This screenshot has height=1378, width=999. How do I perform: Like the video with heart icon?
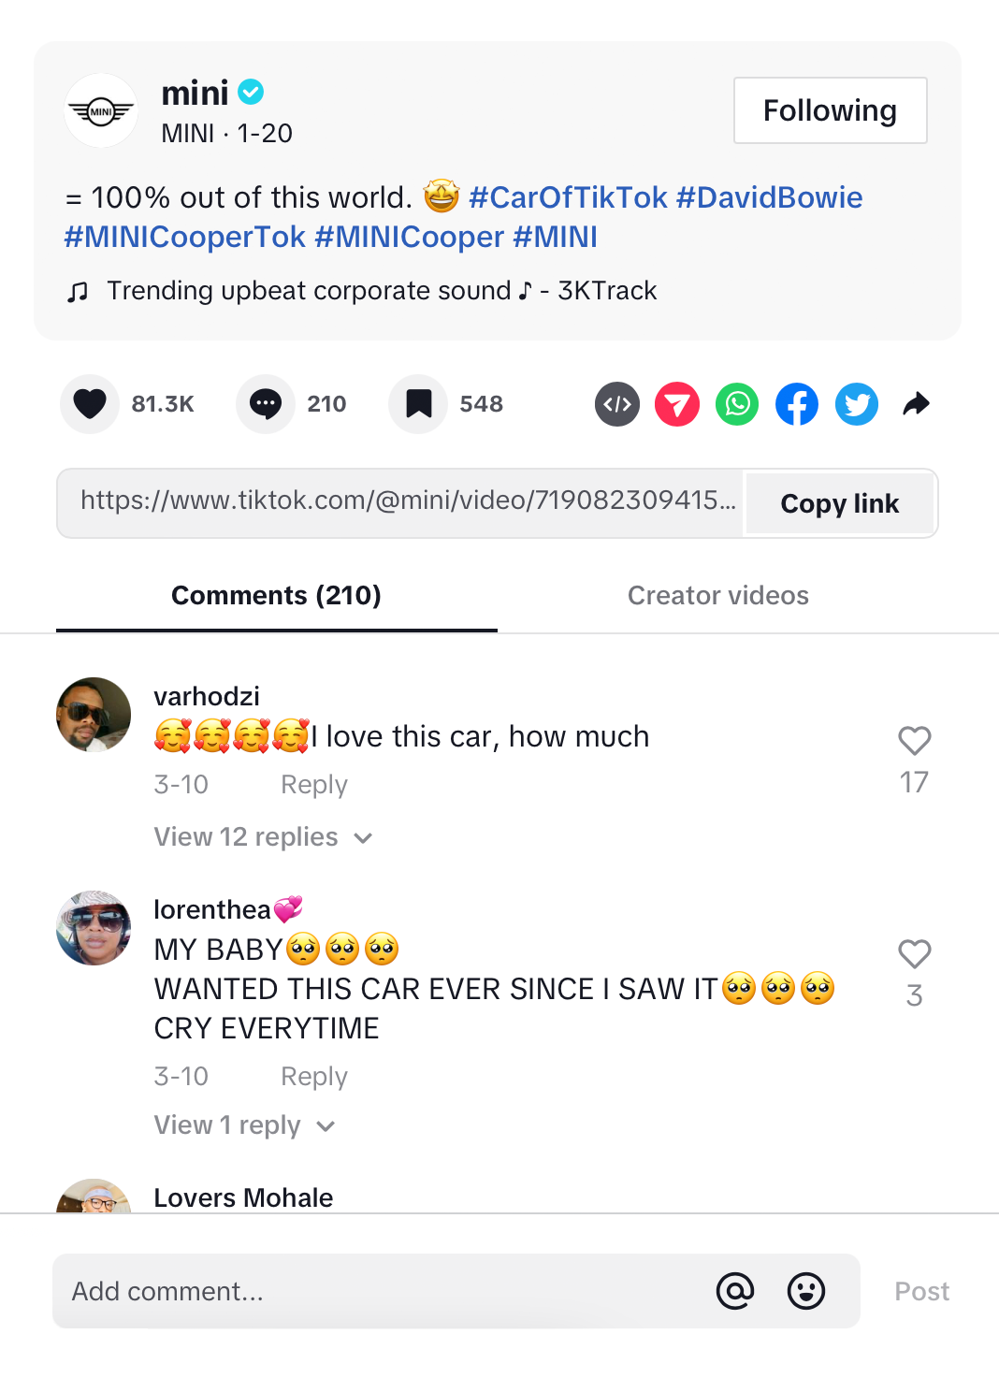90,404
